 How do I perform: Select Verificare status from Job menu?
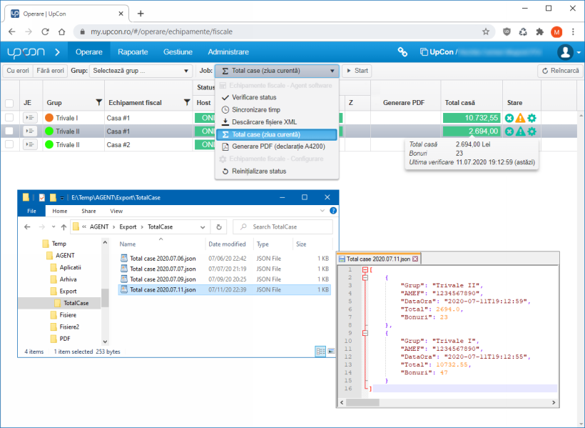pos(277,98)
